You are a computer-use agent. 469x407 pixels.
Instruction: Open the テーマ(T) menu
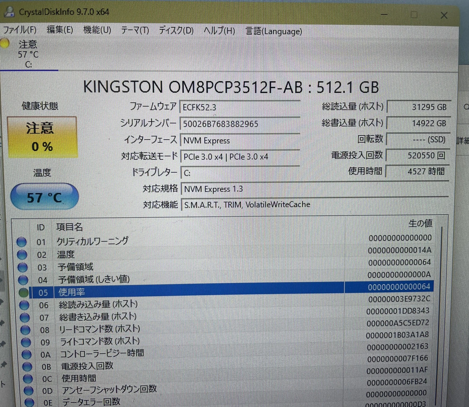coord(135,30)
